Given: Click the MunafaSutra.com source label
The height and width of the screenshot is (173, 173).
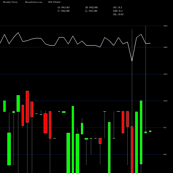Looking at the screenshot, I should 34,2.
